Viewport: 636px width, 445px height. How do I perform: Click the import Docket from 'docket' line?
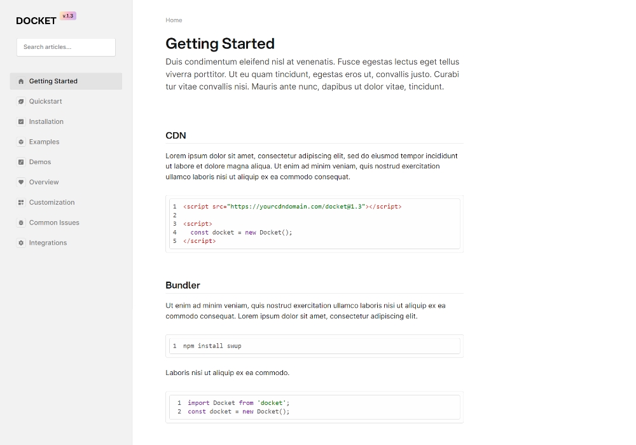coord(238,403)
